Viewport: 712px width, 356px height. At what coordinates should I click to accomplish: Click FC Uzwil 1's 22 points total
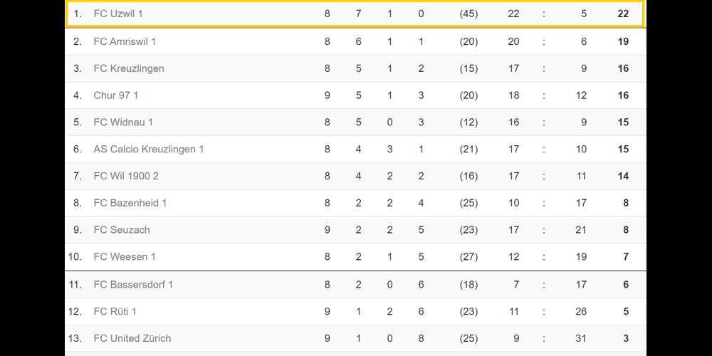623,14
